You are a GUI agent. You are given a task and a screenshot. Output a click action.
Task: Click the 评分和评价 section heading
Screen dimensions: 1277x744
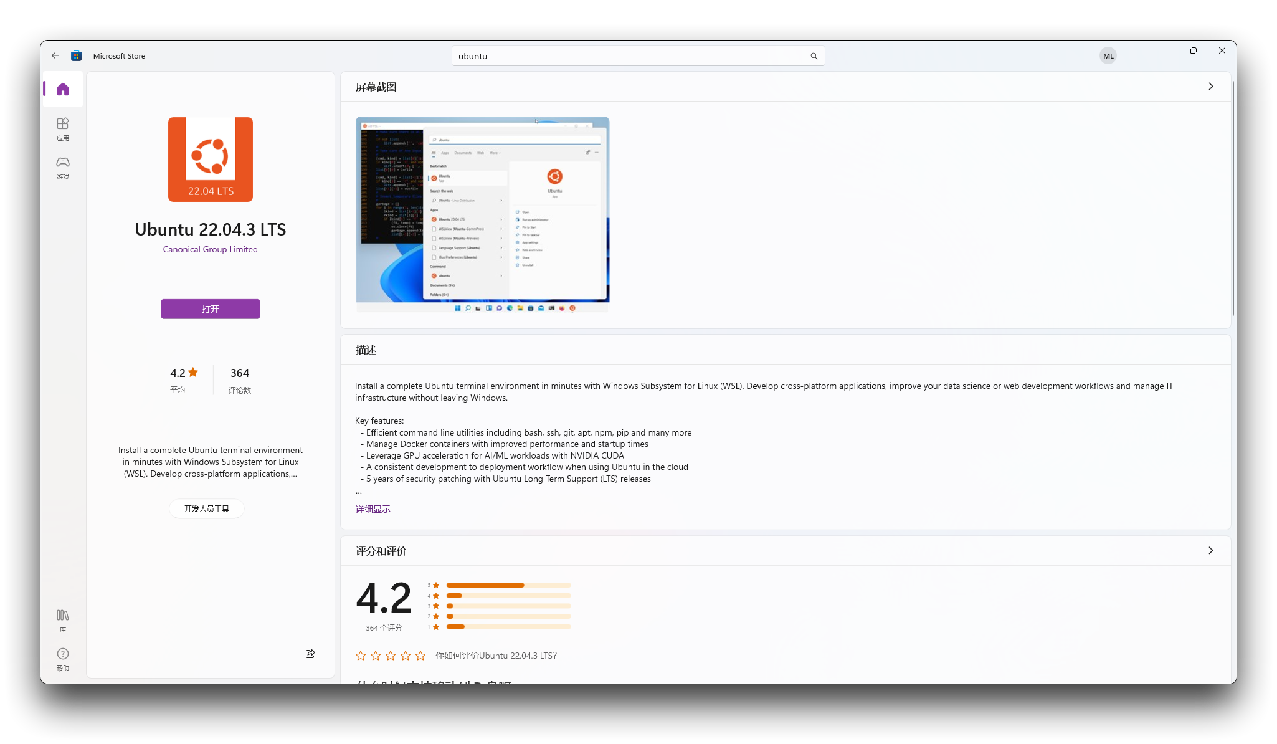(x=381, y=551)
